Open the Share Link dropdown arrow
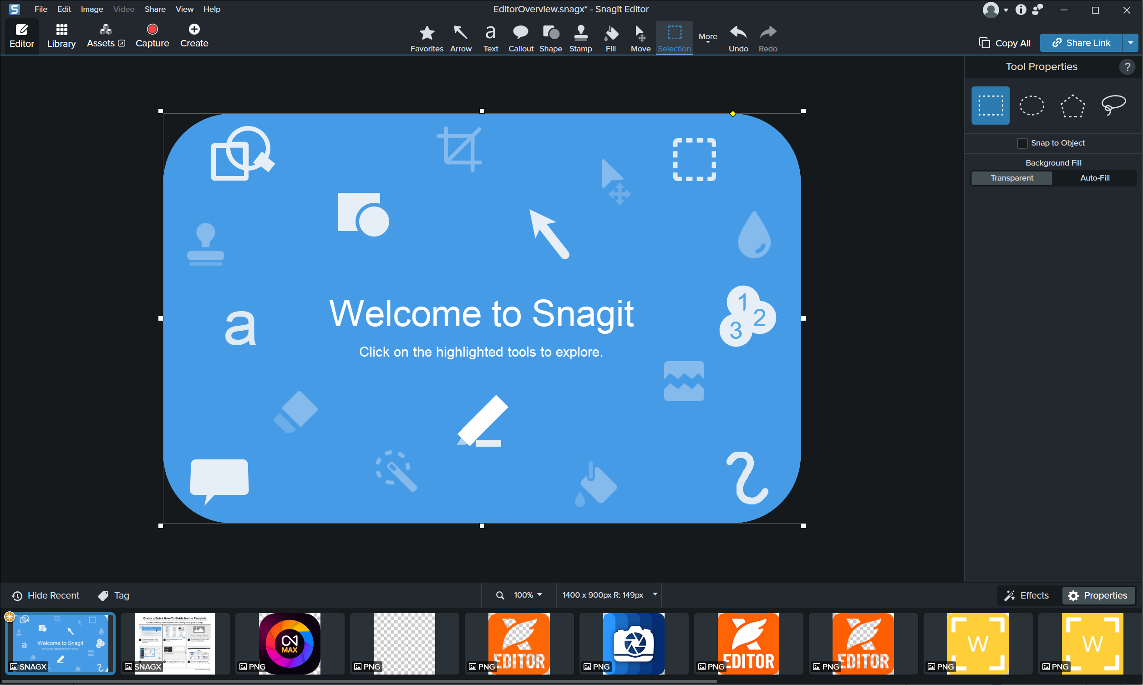The height and width of the screenshot is (685, 1143). [1130, 42]
